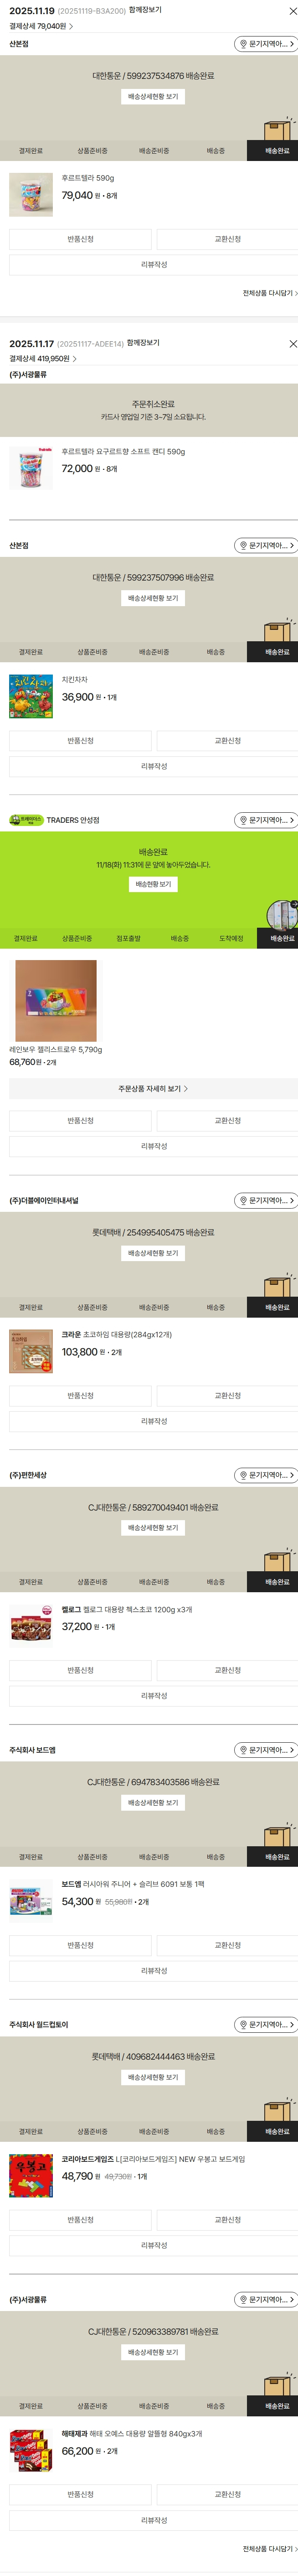Screen dimensions: 298x2576
Task: Close the 2025.11.19 order with X icon
Action: tap(292, 10)
